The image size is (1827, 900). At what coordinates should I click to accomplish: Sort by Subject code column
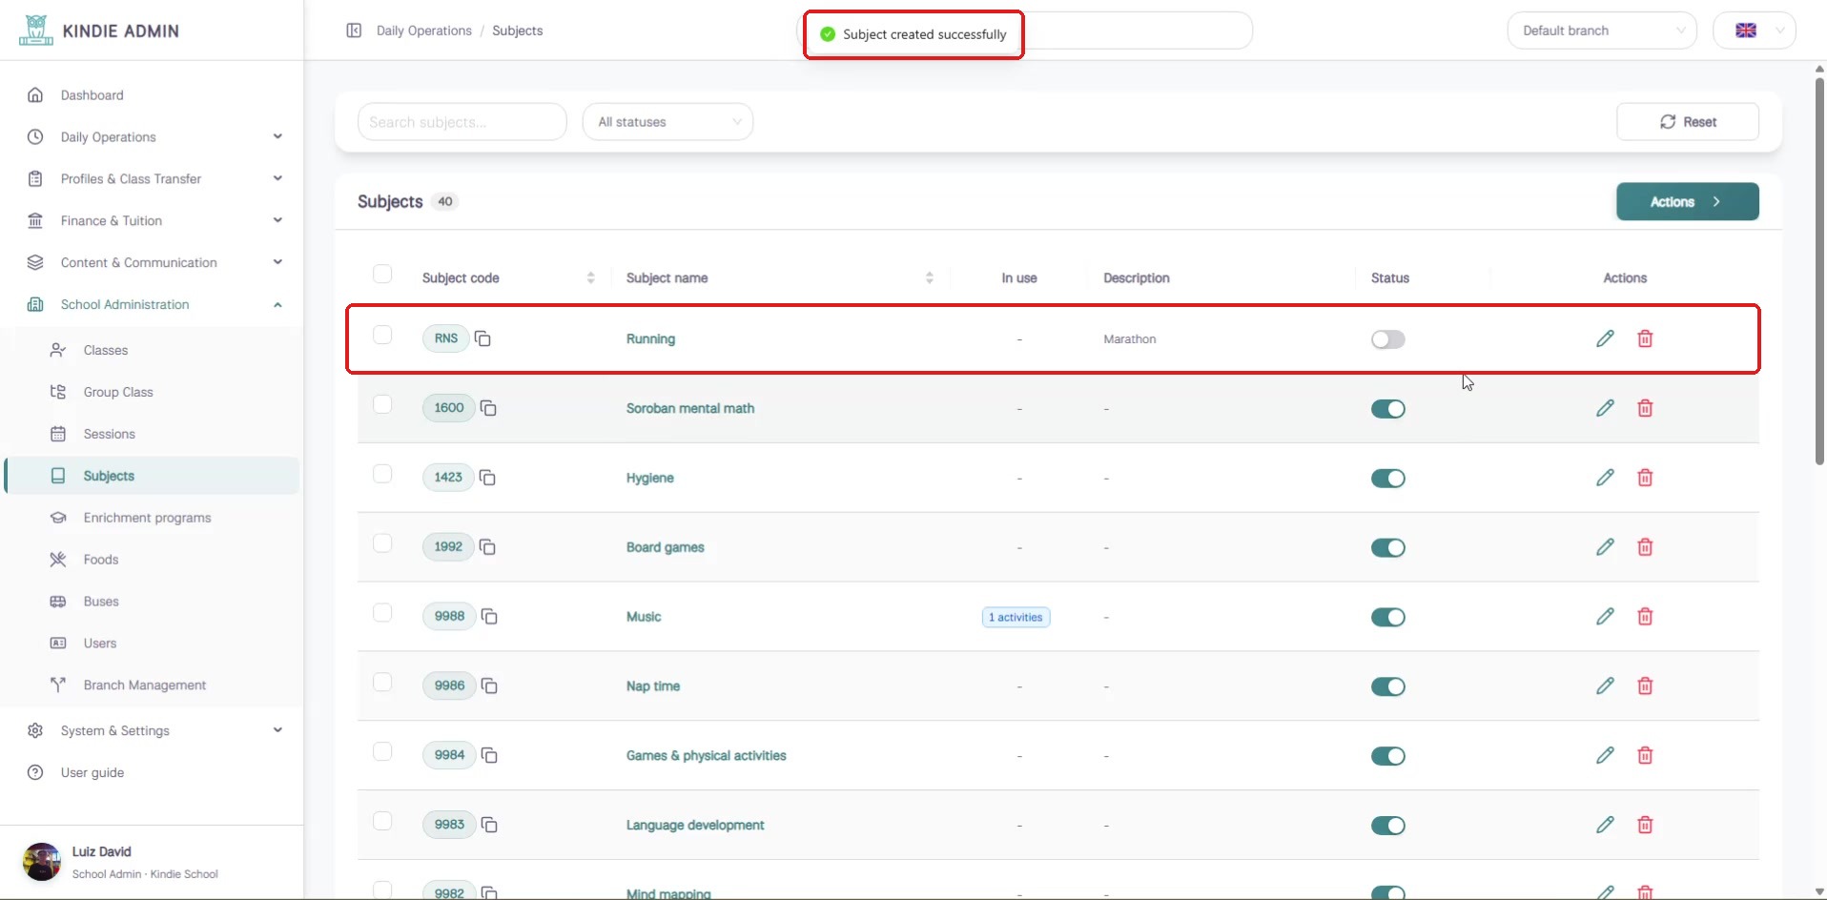pos(590,277)
